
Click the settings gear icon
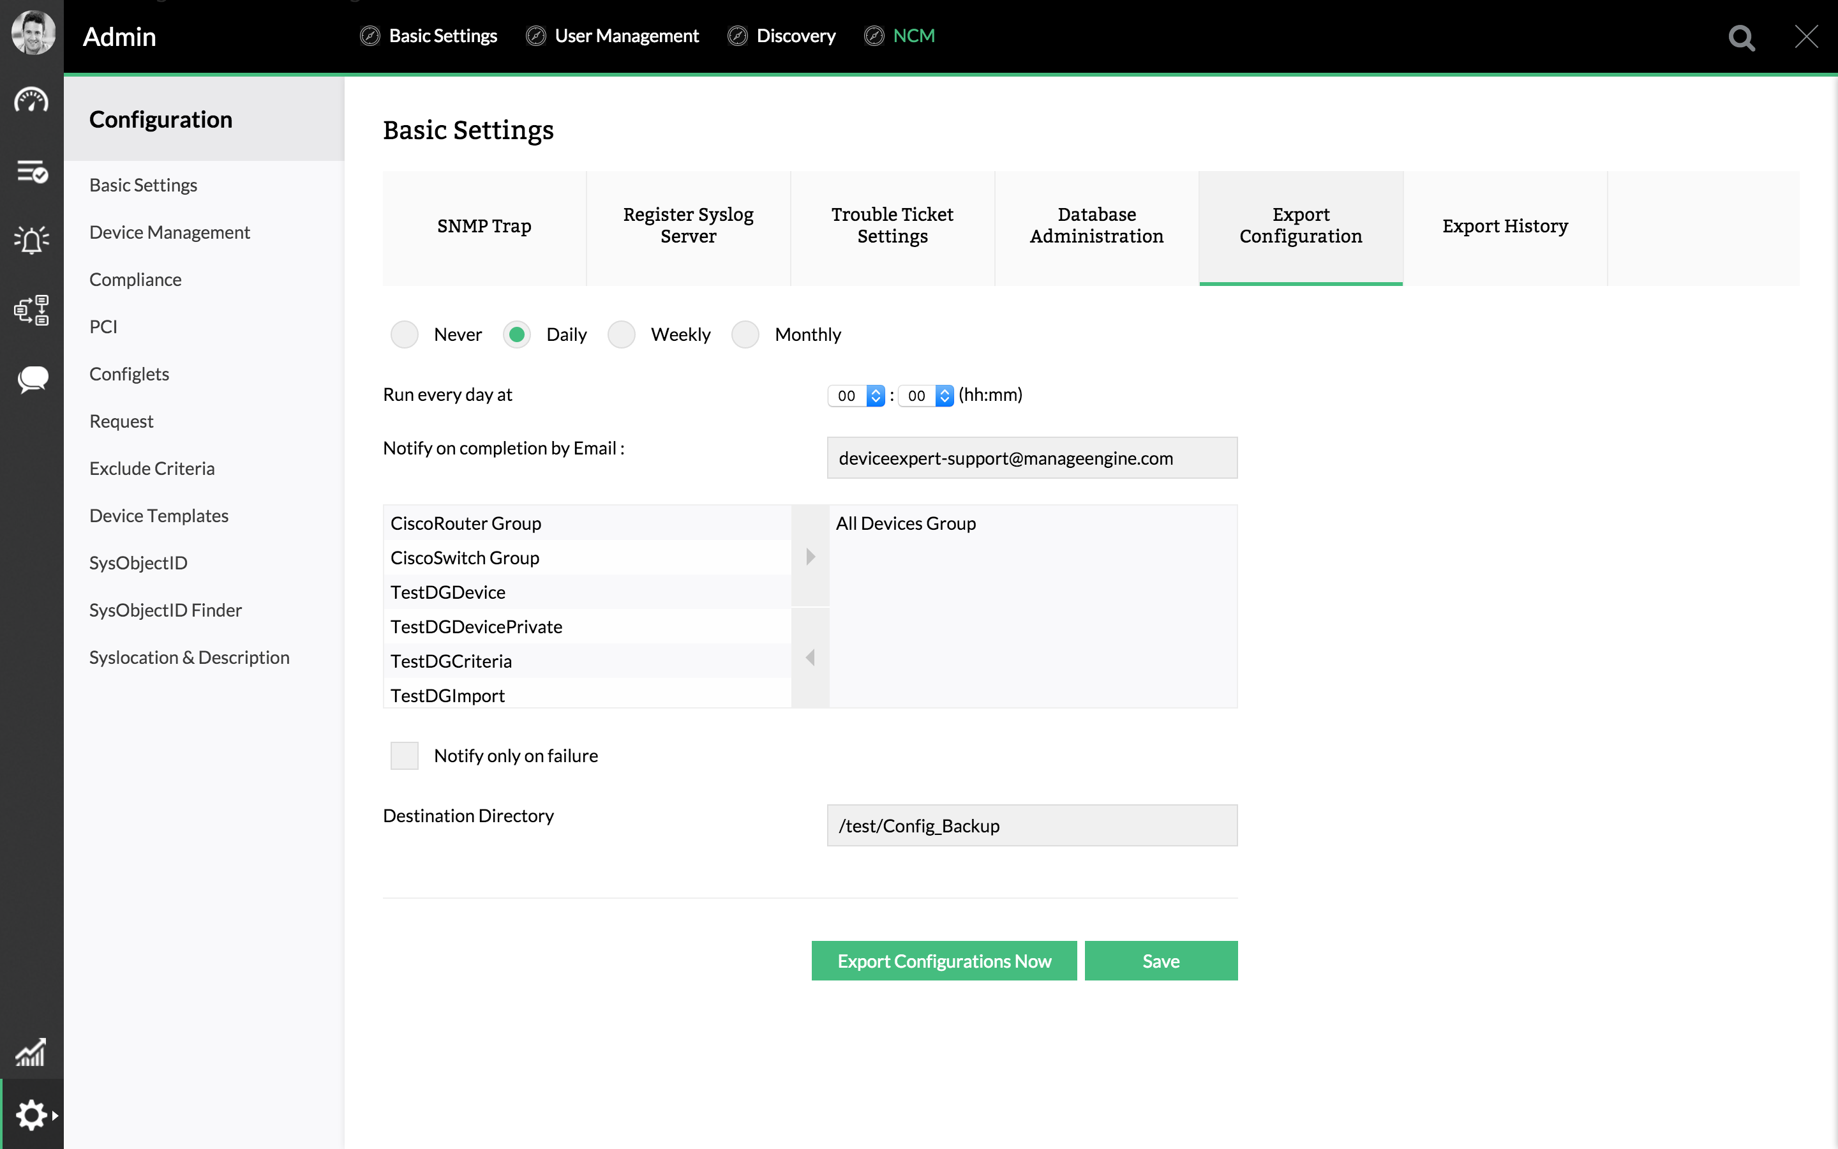point(31,1115)
